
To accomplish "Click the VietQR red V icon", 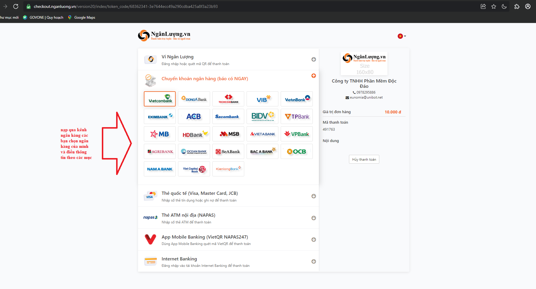I will [x=151, y=239].
